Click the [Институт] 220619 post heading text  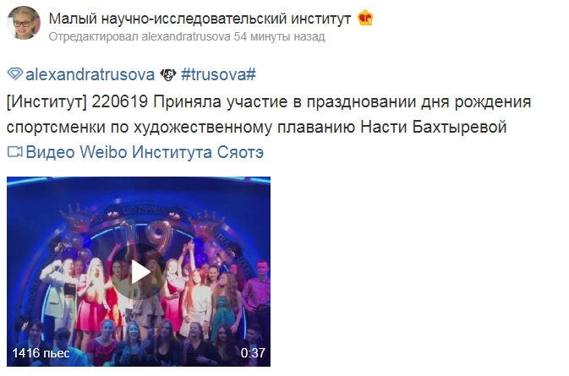click(x=77, y=102)
